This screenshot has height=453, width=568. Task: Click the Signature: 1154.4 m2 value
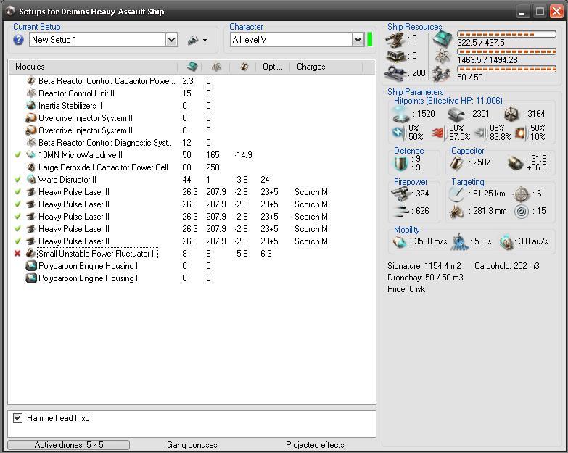(424, 266)
